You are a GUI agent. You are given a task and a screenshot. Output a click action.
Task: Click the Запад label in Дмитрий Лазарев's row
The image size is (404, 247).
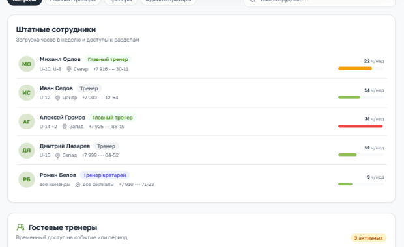point(70,155)
